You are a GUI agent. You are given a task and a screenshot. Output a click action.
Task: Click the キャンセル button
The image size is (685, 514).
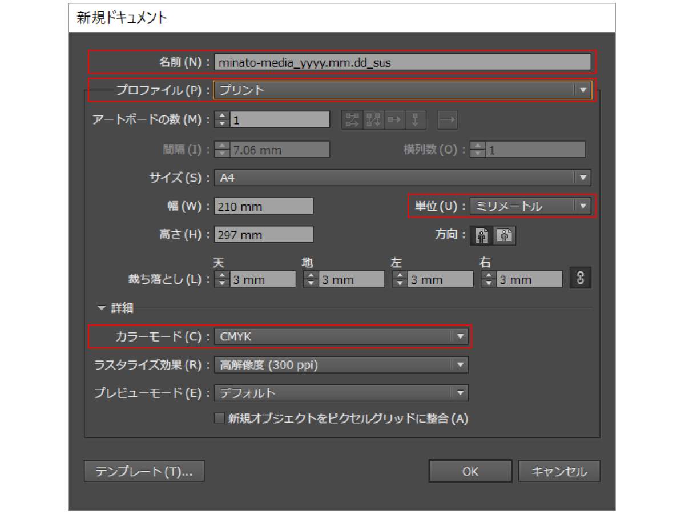[559, 472]
